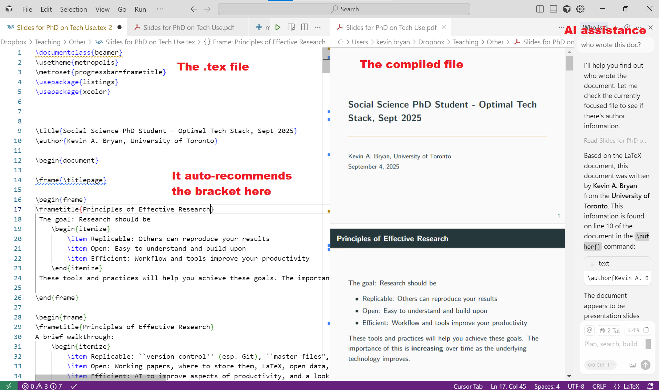The image size is (659, 390).
Task: Run the build with the green play icon
Action: (278, 27)
